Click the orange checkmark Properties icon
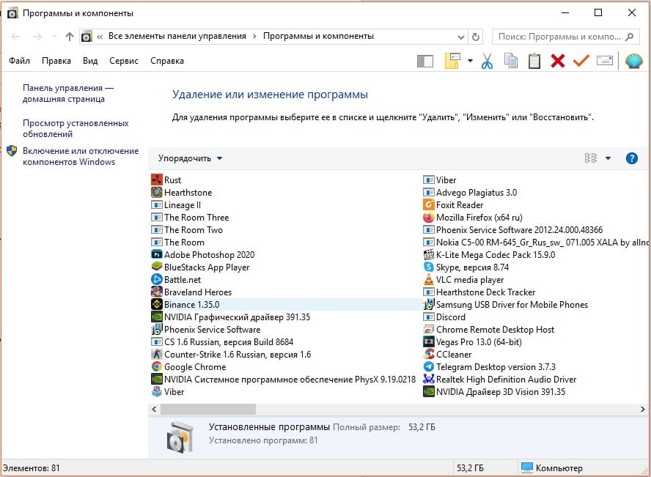The height and width of the screenshot is (477, 651). point(581,62)
